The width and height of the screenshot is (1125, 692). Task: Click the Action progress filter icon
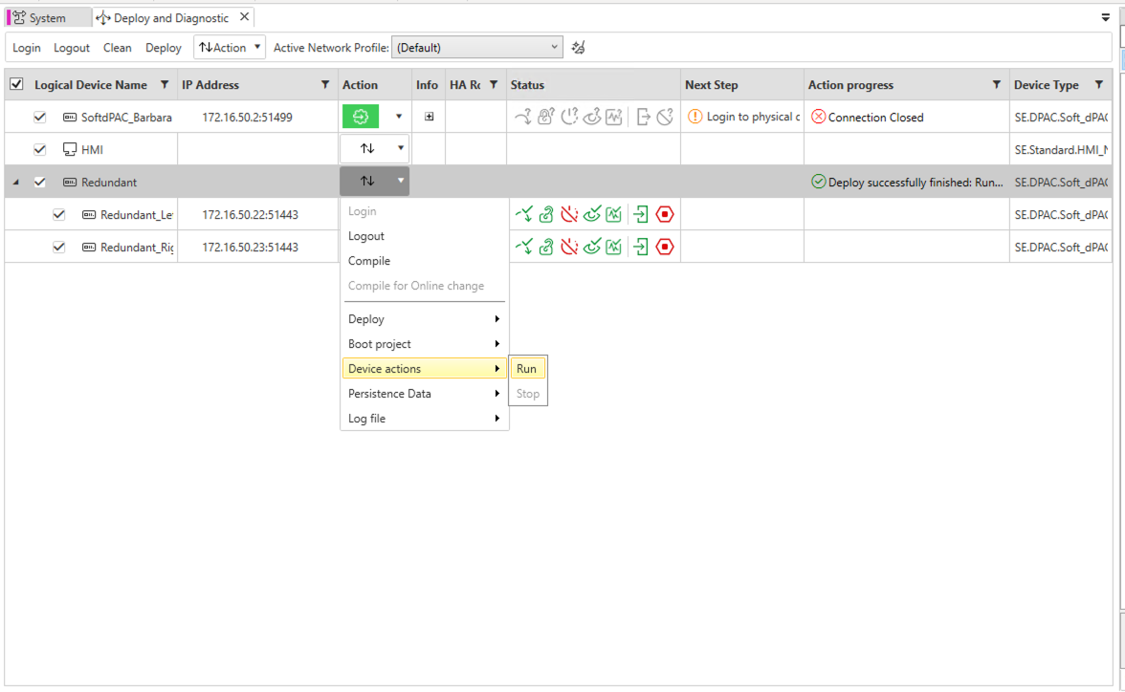coord(997,85)
